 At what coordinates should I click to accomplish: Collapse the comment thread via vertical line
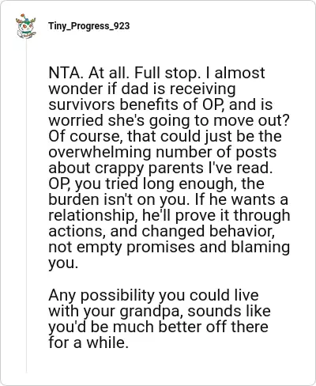(x=26, y=206)
